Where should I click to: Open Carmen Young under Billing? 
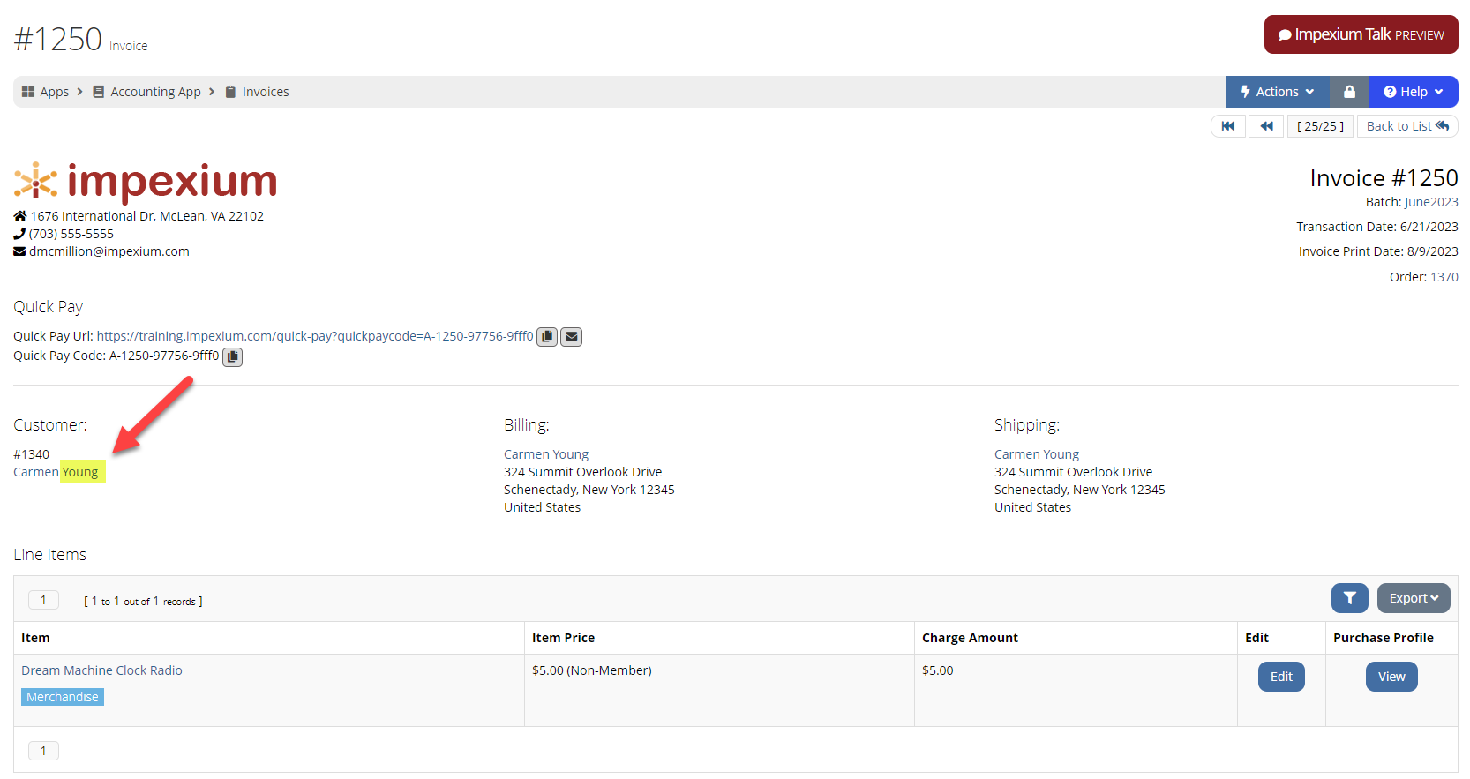point(546,454)
